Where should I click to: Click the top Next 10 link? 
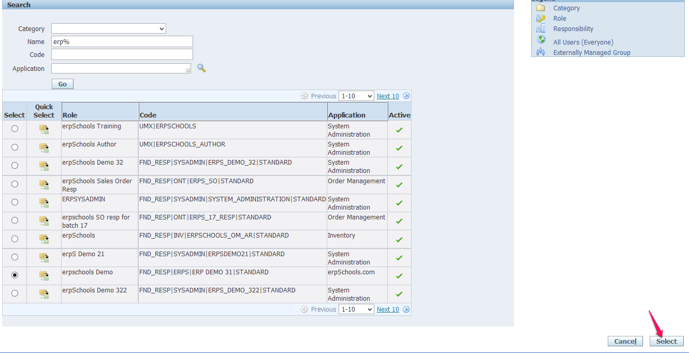[388, 96]
